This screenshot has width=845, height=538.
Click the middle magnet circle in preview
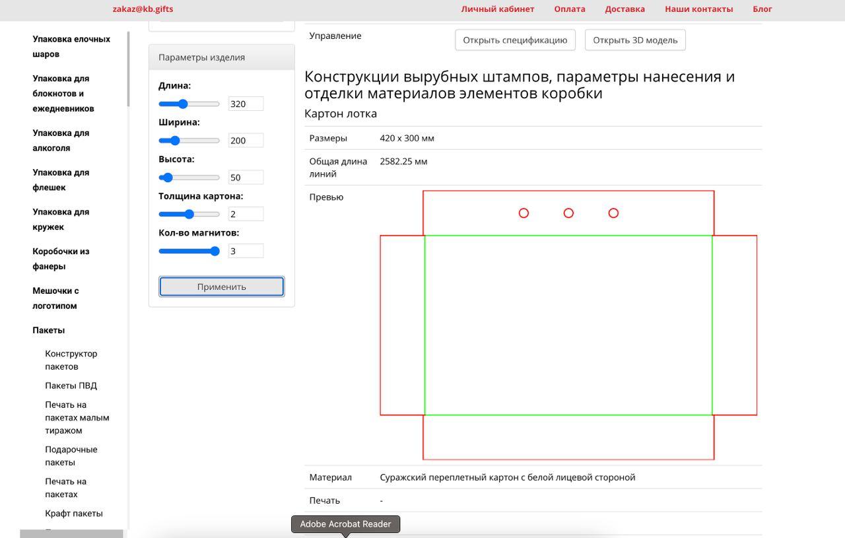[x=568, y=213]
